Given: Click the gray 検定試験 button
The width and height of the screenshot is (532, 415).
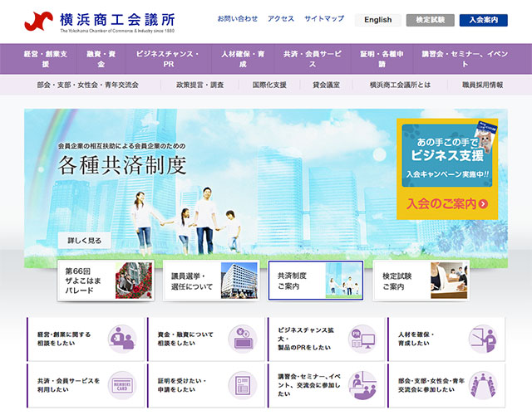Looking at the screenshot, I should tap(431, 20).
